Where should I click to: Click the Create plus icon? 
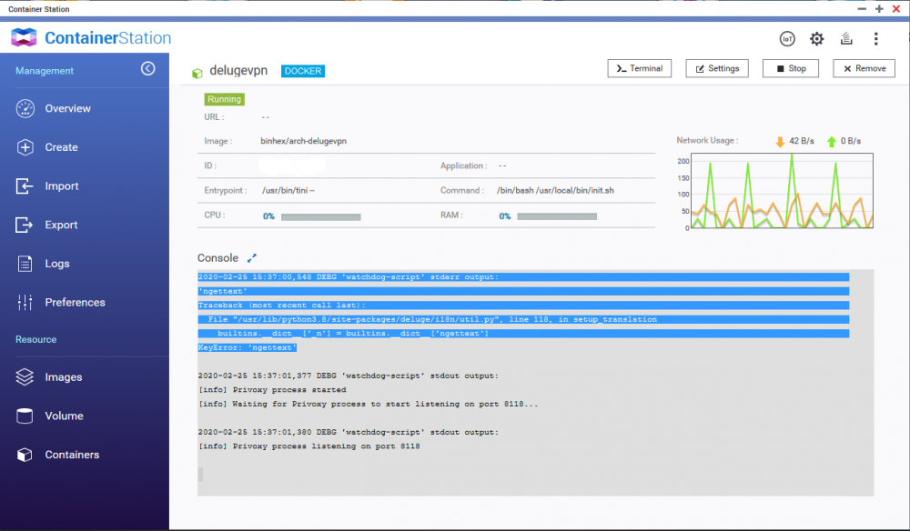[25, 147]
